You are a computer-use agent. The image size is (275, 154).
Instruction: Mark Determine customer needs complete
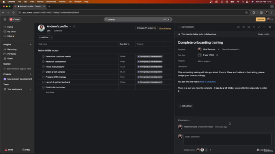(43, 56)
